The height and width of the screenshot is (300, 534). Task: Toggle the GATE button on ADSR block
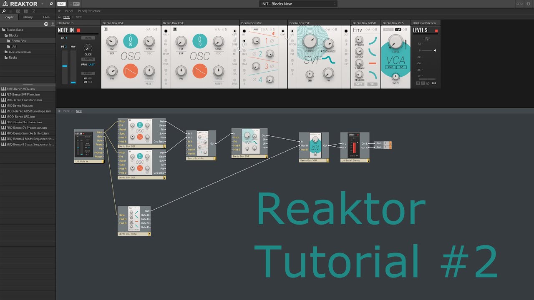point(359,84)
